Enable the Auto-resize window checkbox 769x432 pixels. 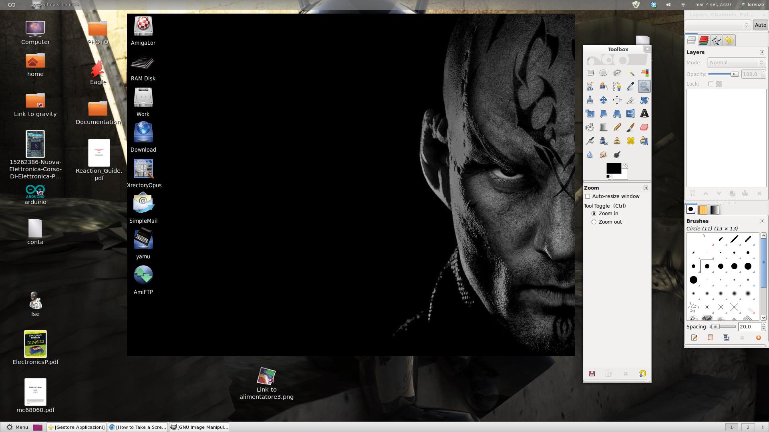pos(588,196)
